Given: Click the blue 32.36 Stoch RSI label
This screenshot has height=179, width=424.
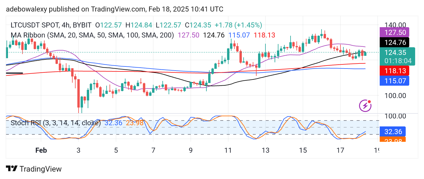Looking at the screenshot, I should point(393,131).
